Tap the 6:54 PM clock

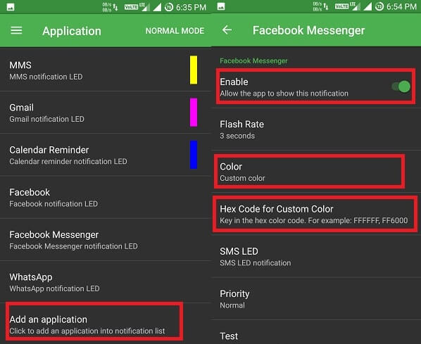401,7
